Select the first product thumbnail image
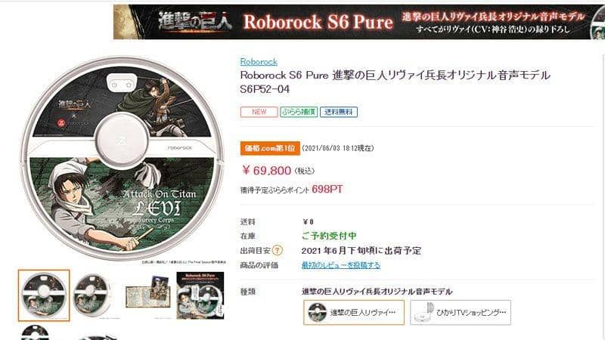The width and height of the screenshot is (605, 340). click(44, 295)
